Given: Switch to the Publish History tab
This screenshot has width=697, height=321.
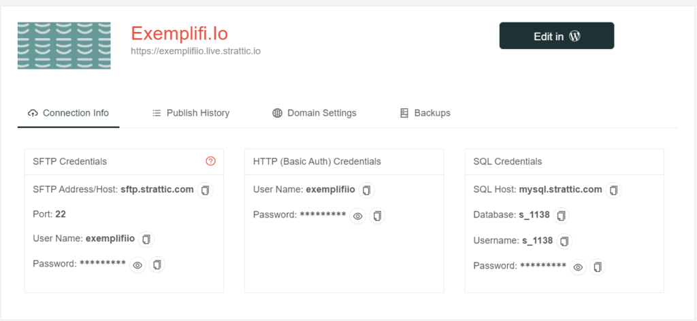Looking at the screenshot, I should [191, 113].
